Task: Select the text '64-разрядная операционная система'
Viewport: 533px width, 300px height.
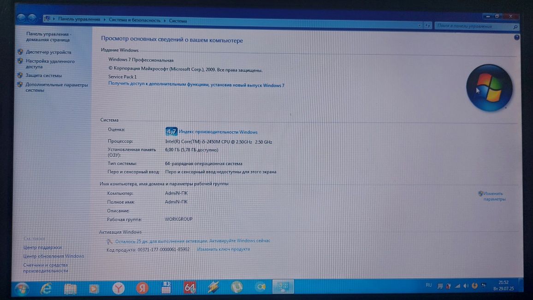Action: tap(203, 164)
